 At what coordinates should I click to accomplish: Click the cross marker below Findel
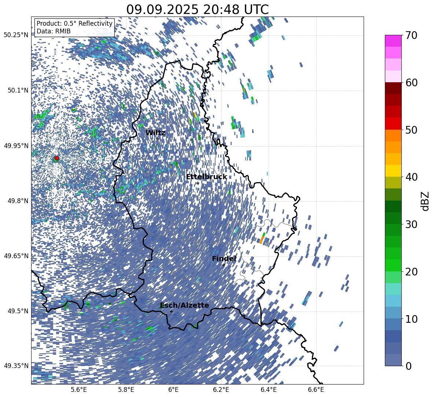pos(223,265)
